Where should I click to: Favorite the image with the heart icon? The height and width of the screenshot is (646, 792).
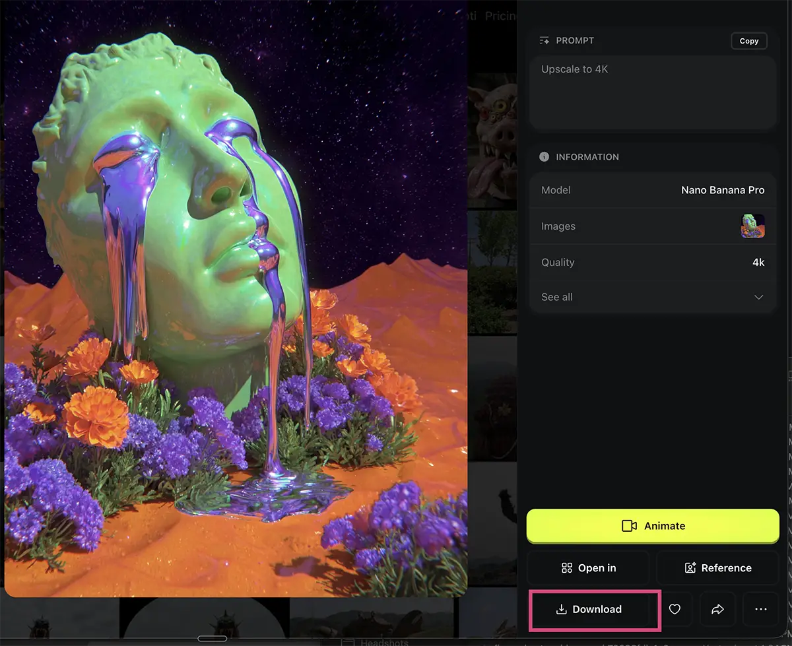pyautogui.click(x=675, y=610)
